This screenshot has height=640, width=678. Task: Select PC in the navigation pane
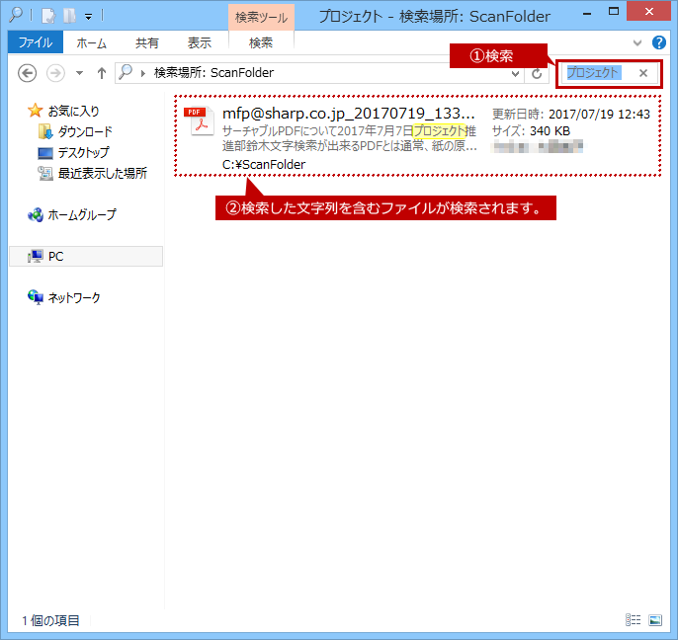pyautogui.click(x=86, y=256)
